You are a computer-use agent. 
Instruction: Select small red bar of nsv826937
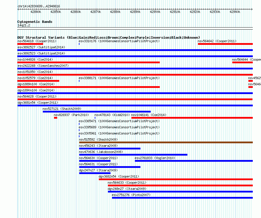(56, 118)
